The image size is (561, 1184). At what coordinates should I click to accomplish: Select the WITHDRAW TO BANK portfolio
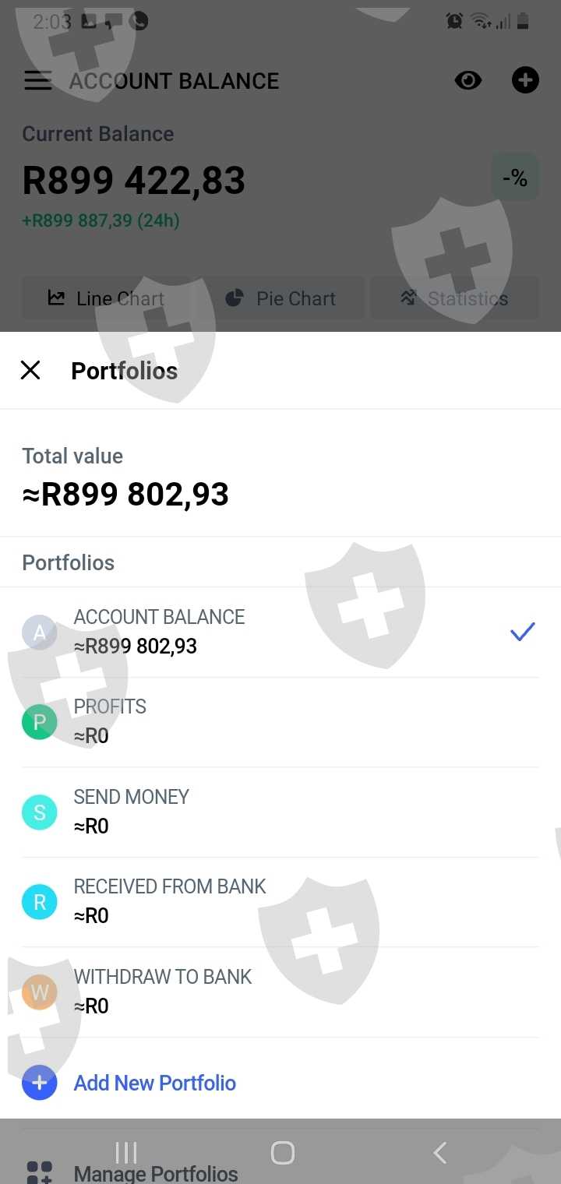(x=163, y=992)
